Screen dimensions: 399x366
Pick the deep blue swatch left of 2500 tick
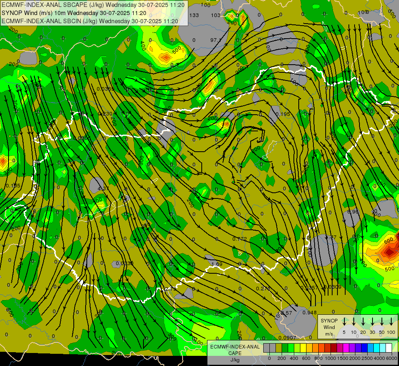point(364,348)
